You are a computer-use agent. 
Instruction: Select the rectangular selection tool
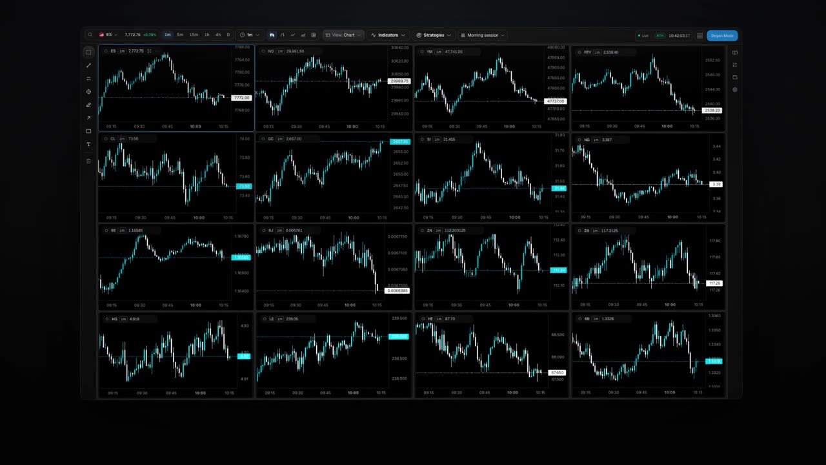[x=88, y=52]
